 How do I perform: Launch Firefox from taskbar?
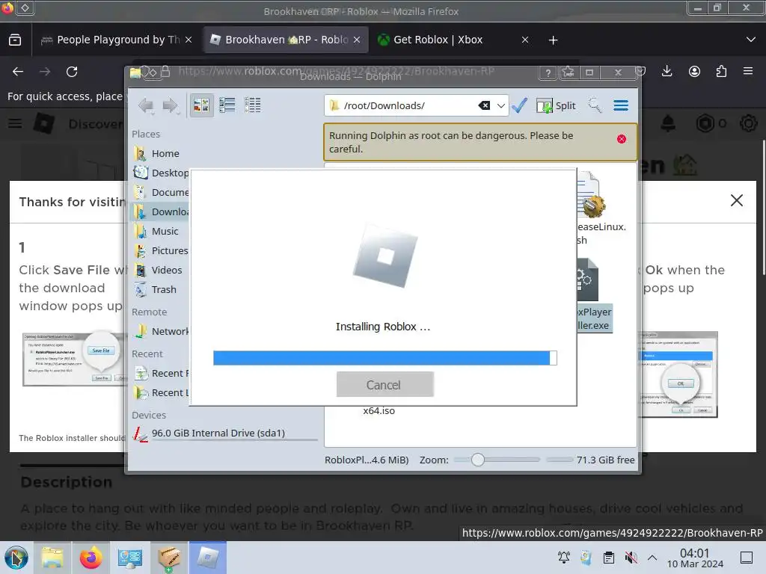pos(91,558)
